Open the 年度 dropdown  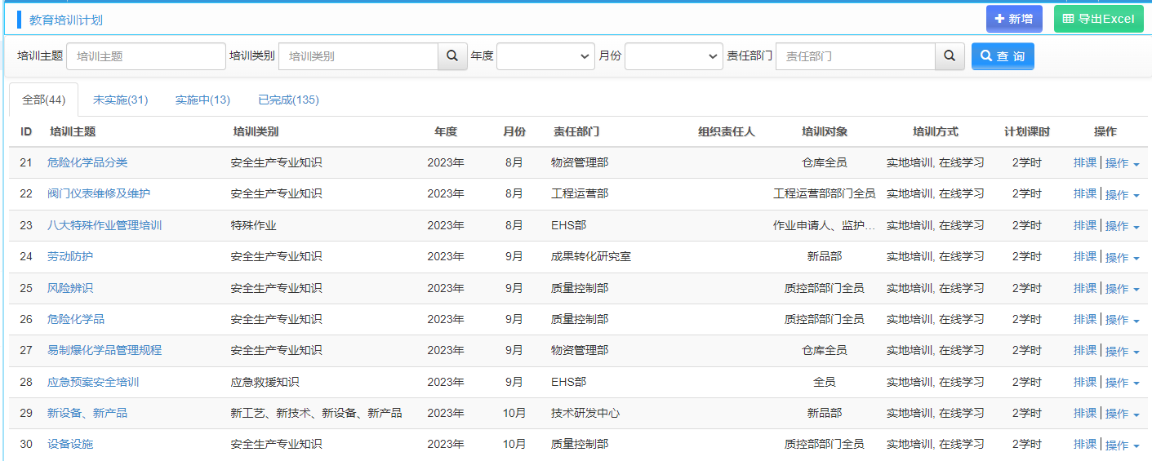click(545, 56)
